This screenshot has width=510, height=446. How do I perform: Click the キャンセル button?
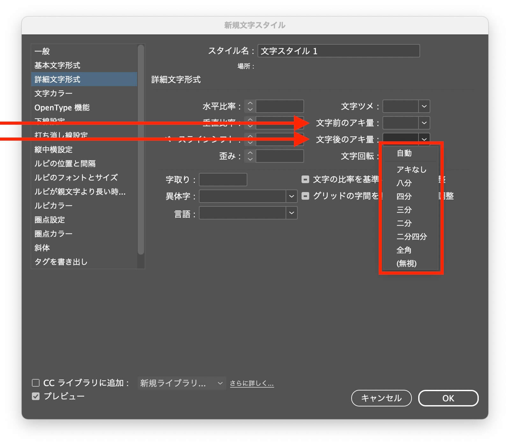coord(381,398)
